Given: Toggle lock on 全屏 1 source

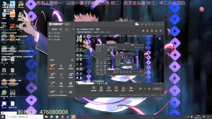Looking at the screenshot, I should [x=52, y=40].
